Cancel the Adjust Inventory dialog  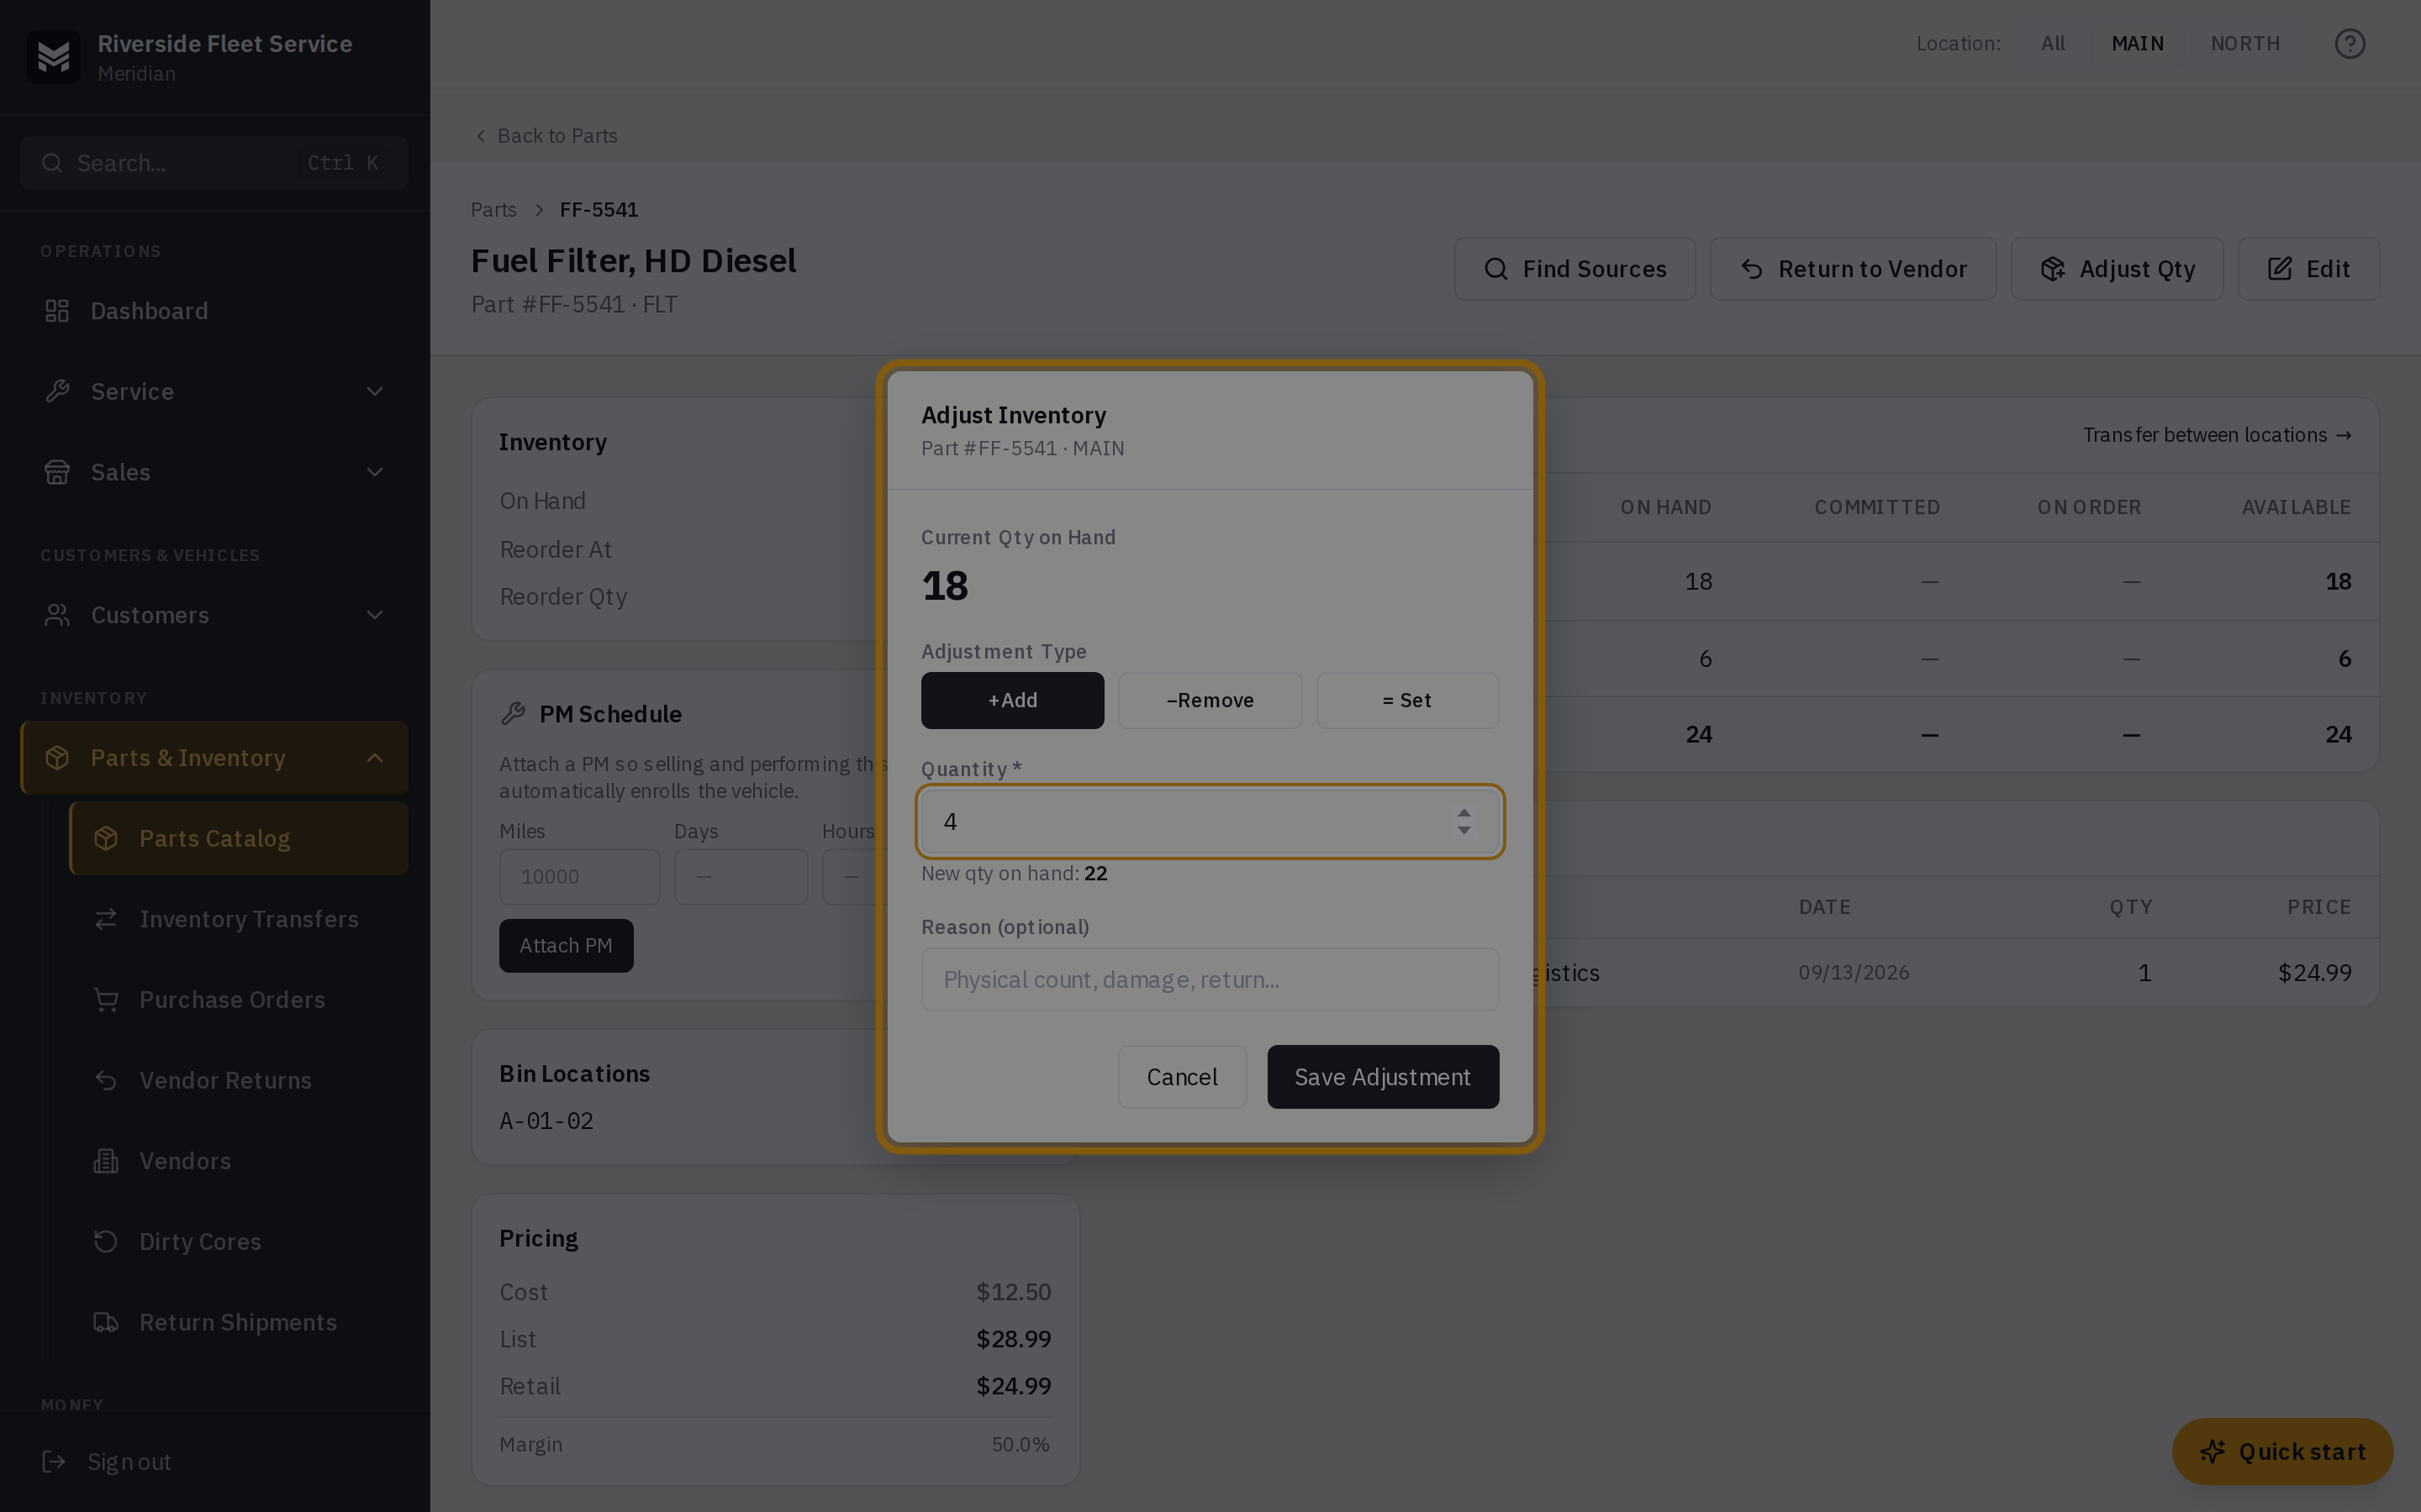(1181, 1077)
